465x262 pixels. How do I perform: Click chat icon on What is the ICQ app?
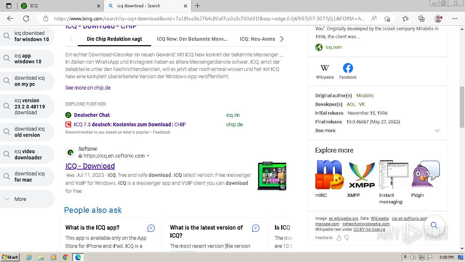click(151, 228)
